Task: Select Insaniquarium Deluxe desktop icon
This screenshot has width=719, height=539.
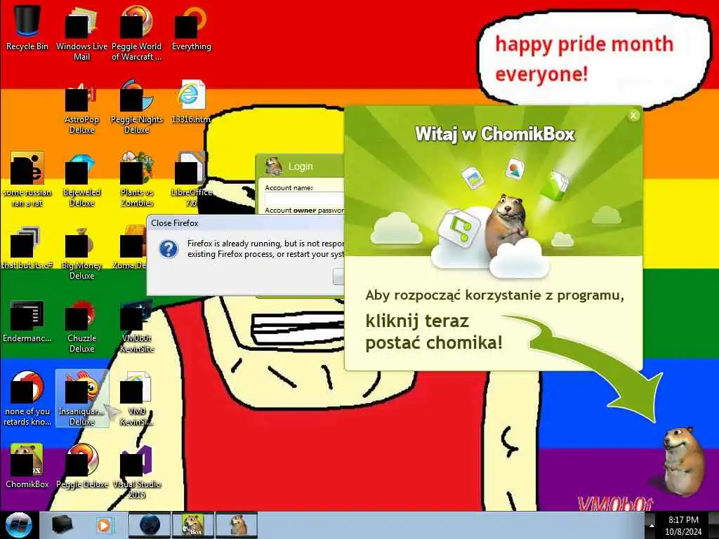Action: (x=81, y=399)
